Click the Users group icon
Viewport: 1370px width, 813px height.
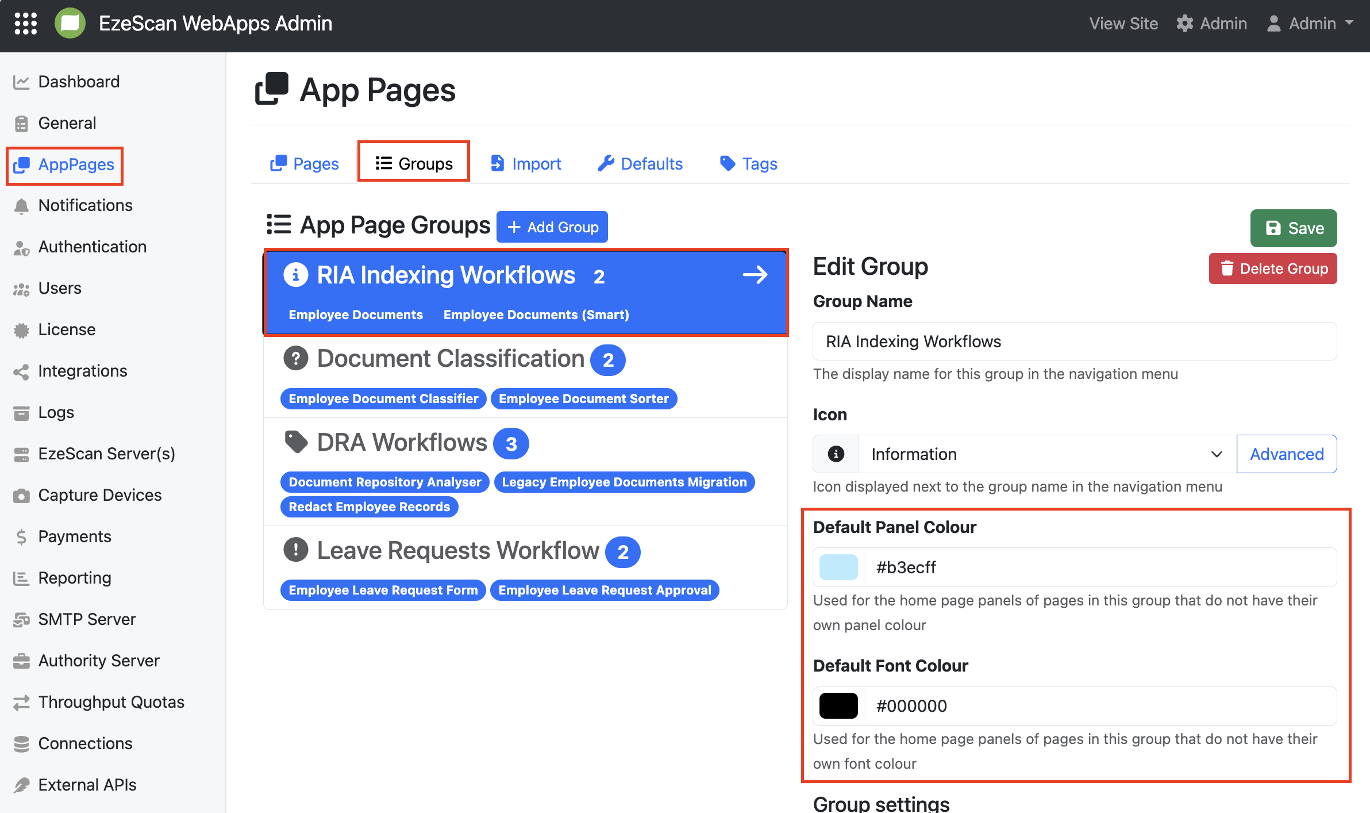[21, 289]
